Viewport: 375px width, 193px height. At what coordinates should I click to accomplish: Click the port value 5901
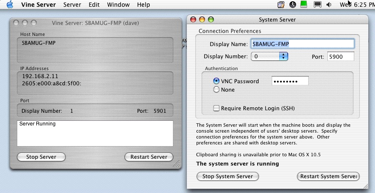click(x=160, y=111)
